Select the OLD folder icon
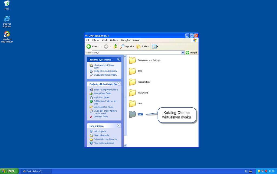277x174 pixels. point(132,104)
